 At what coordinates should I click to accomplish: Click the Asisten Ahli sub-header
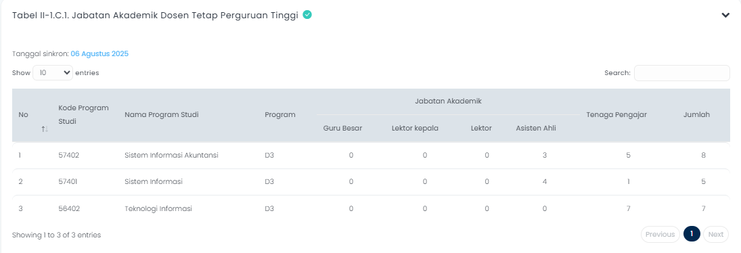[x=536, y=128]
